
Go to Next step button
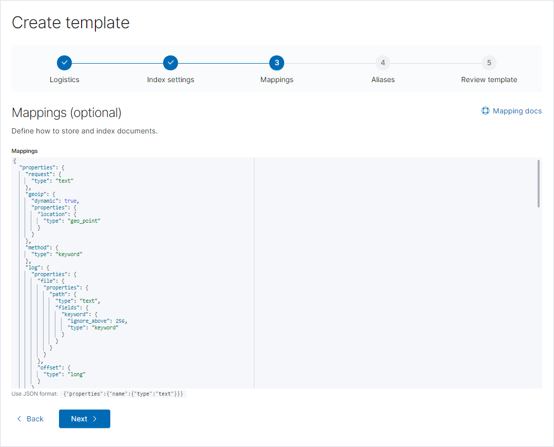click(85, 419)
